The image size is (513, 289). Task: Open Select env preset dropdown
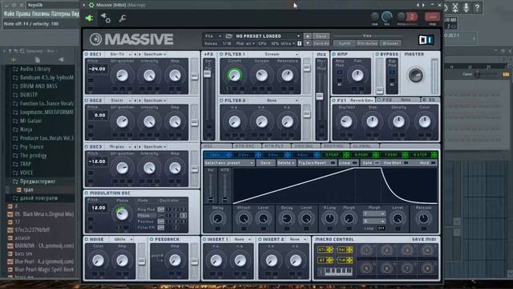click(229, 163)
